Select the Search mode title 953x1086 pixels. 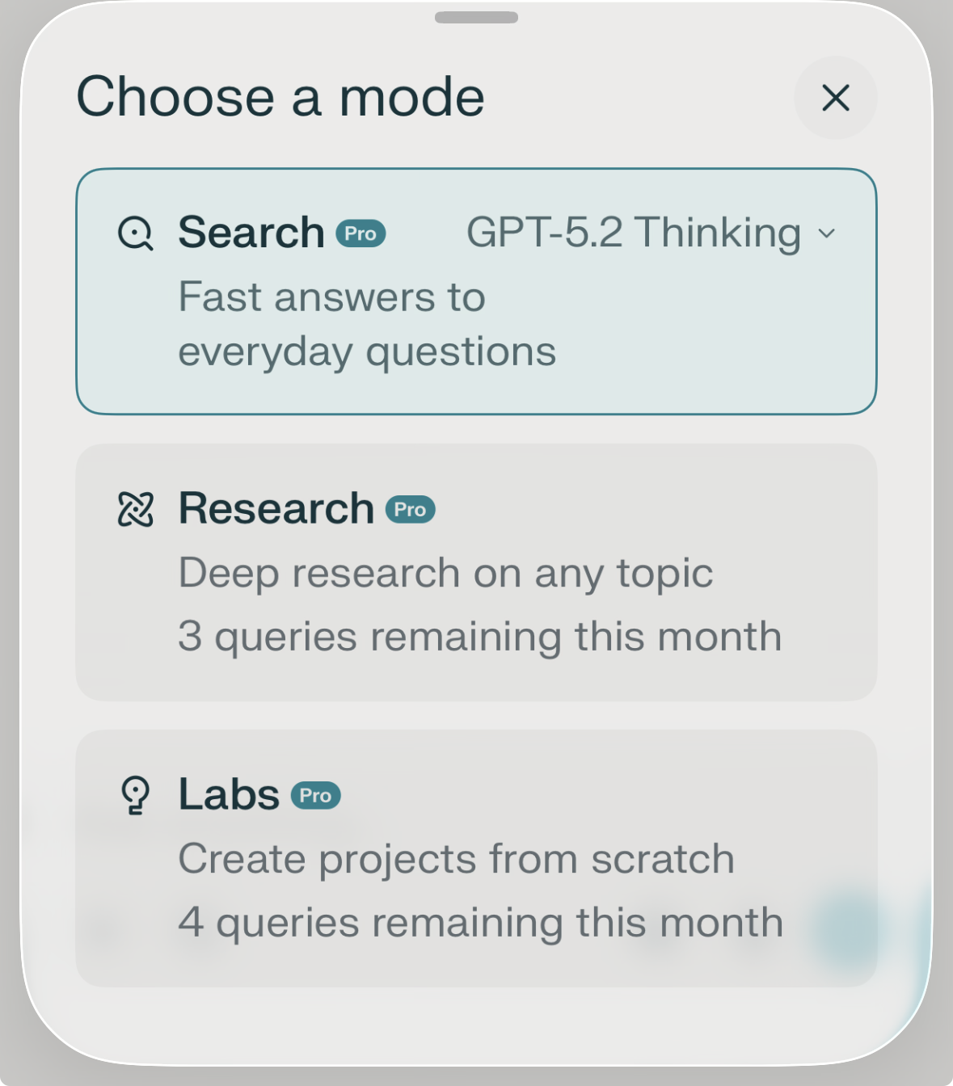tap(251, 233)
